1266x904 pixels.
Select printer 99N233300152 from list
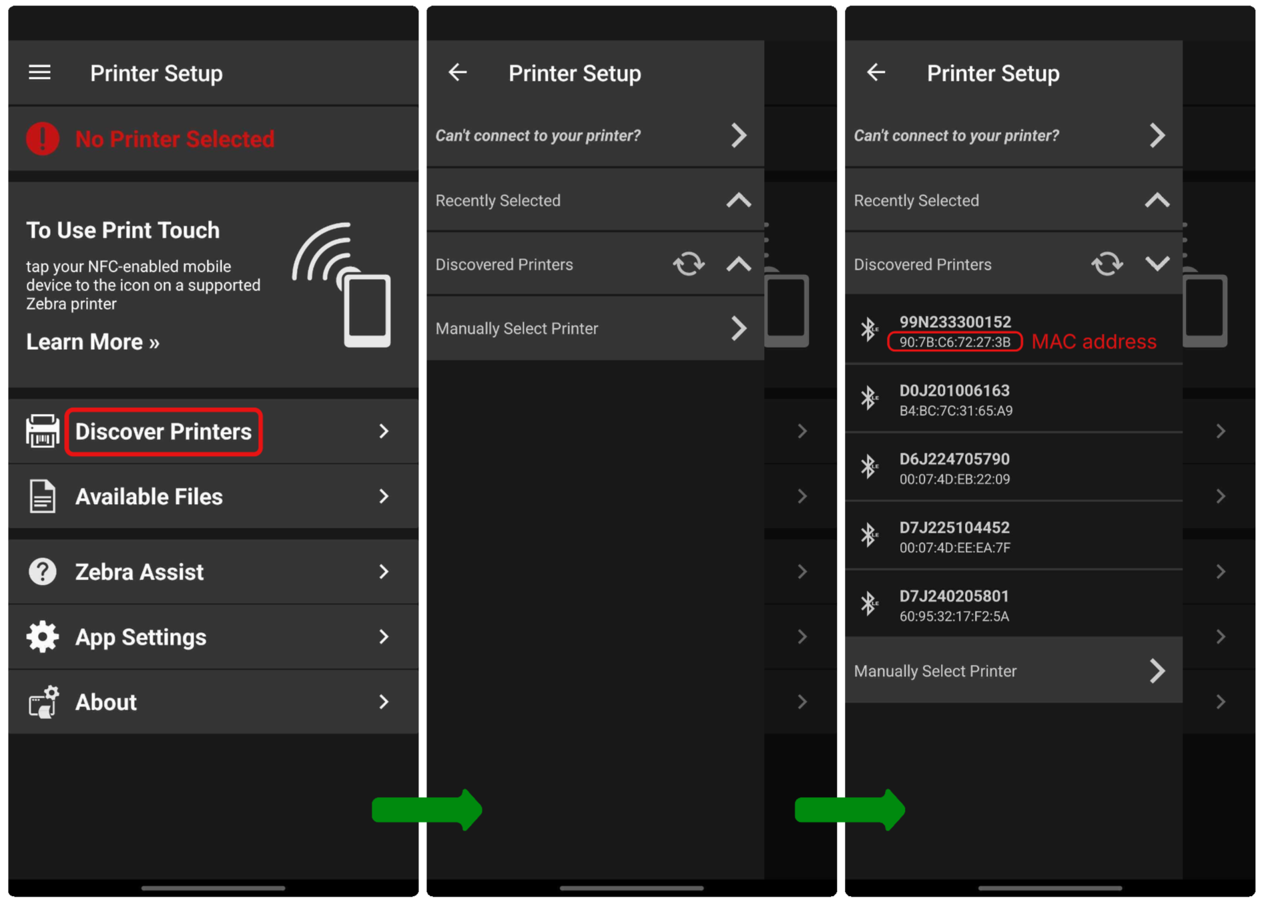1014,329
